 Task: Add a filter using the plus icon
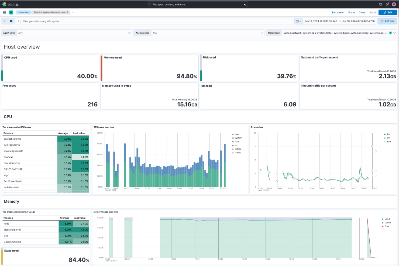(x=11, y=21)
